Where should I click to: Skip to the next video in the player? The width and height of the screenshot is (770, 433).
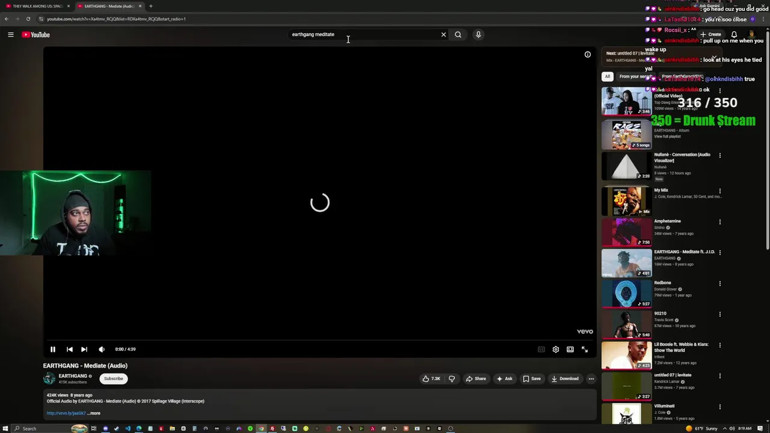coord(84,349)
